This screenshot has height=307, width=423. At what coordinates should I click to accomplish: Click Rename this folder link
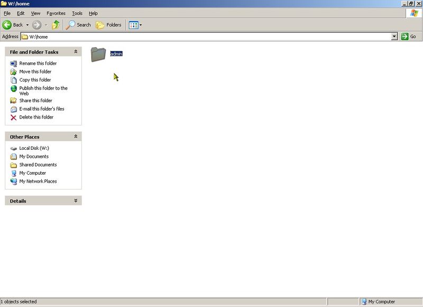click(x=38, y=63)
